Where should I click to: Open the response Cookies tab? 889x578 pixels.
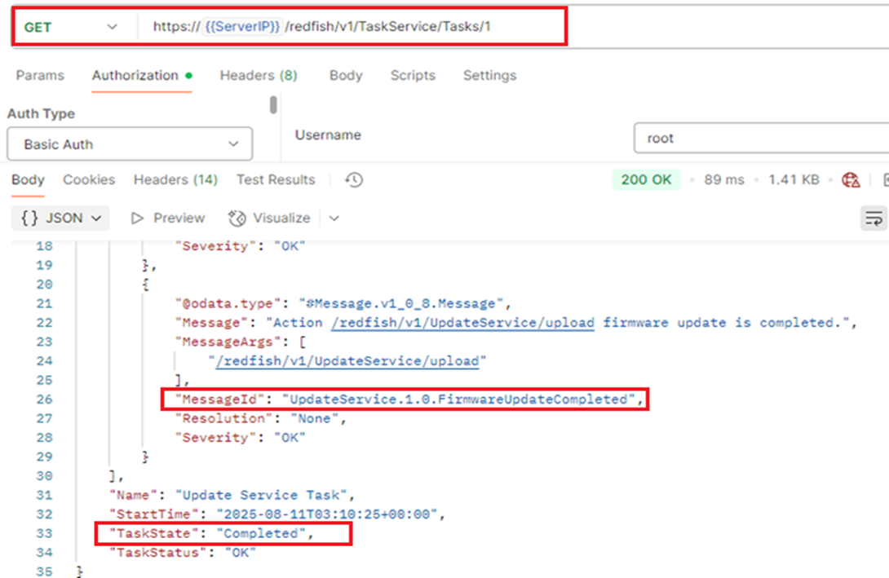click(x=89, y=179)
